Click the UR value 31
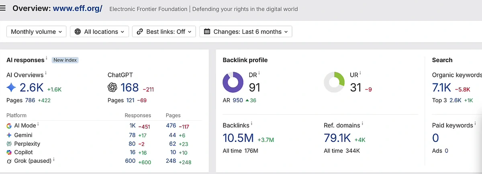Viewport: 482px width, 174px height. [355, 87]
